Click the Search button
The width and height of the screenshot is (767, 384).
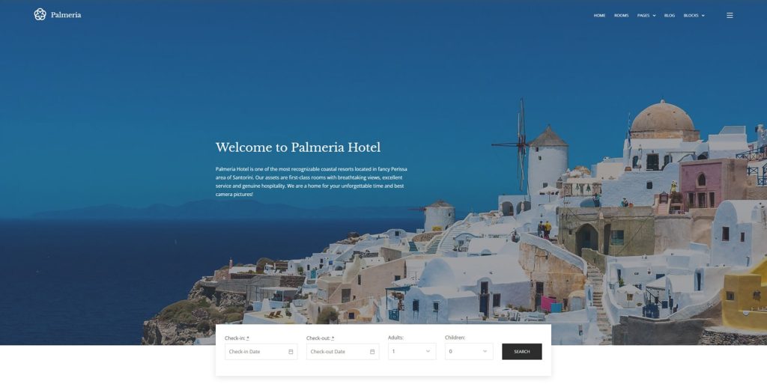coord(521,351)
